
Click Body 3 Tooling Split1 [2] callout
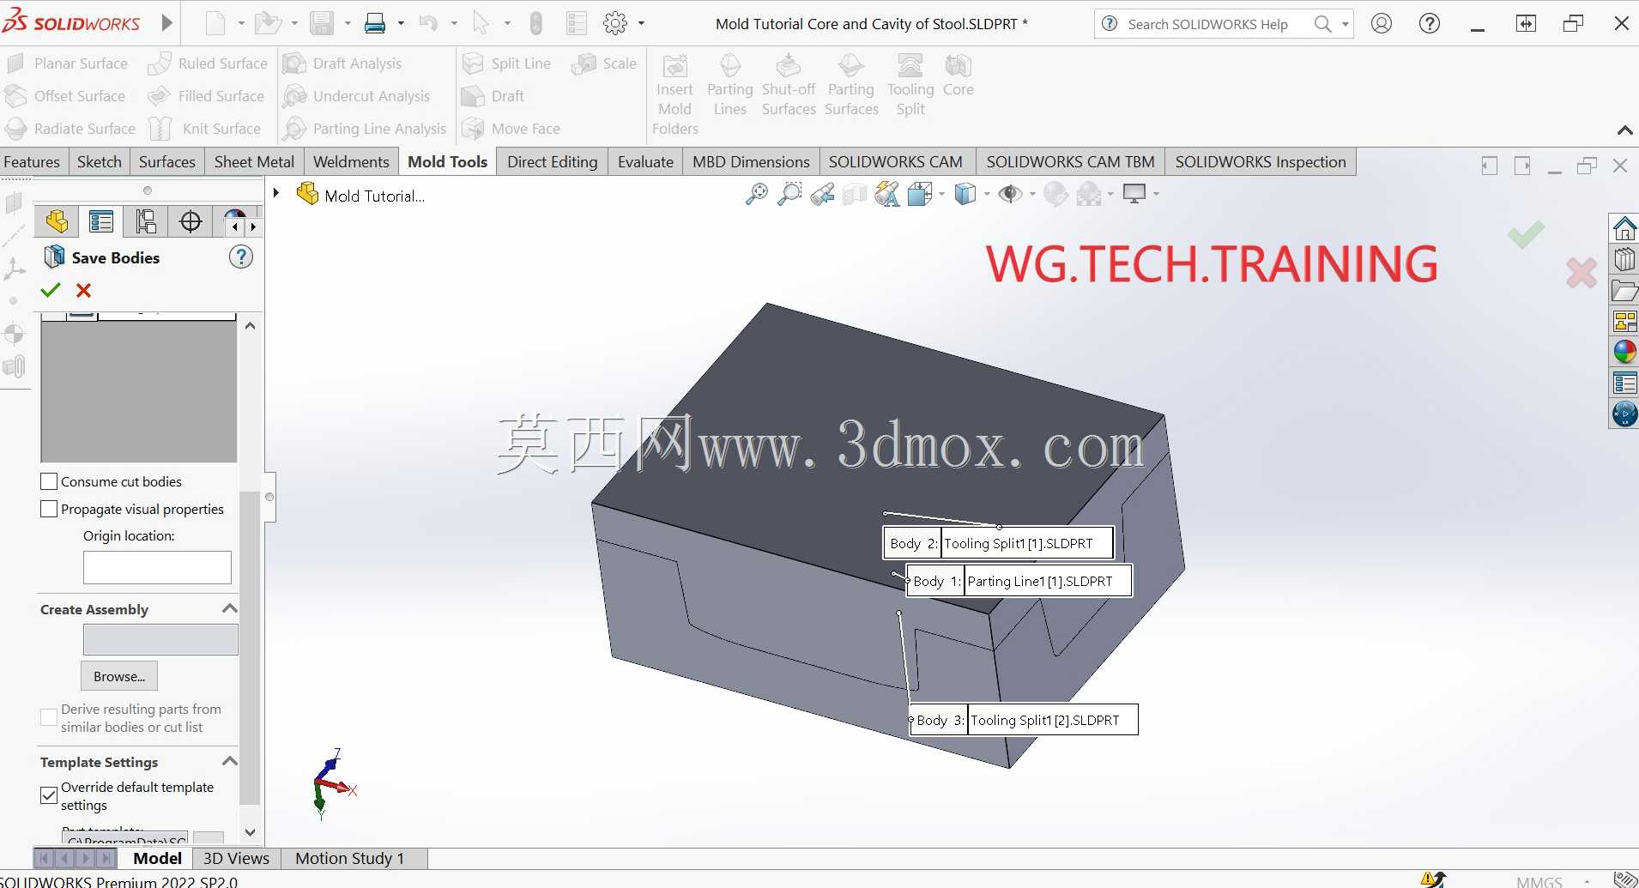tap(1025, 720)
